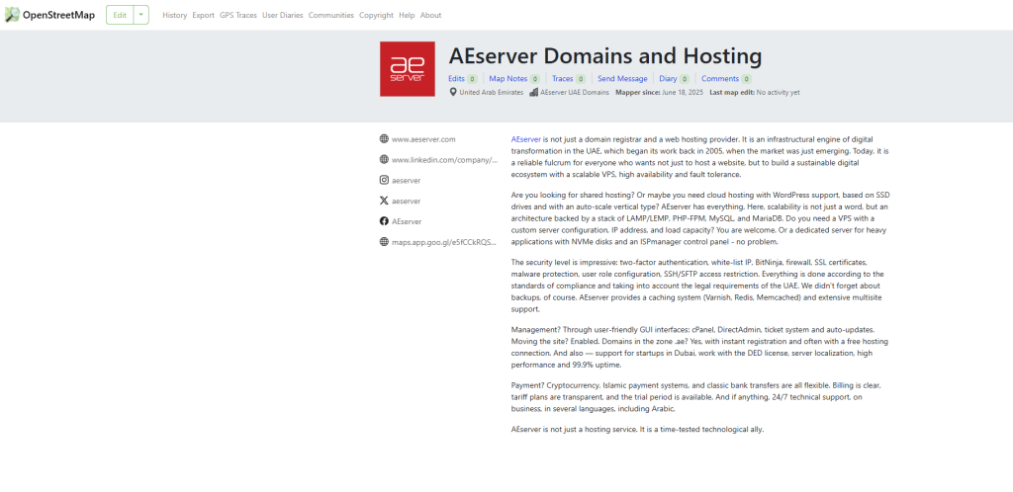Click the green Edit button
This screenshot has width=1013, height=492.
point(120,15)
